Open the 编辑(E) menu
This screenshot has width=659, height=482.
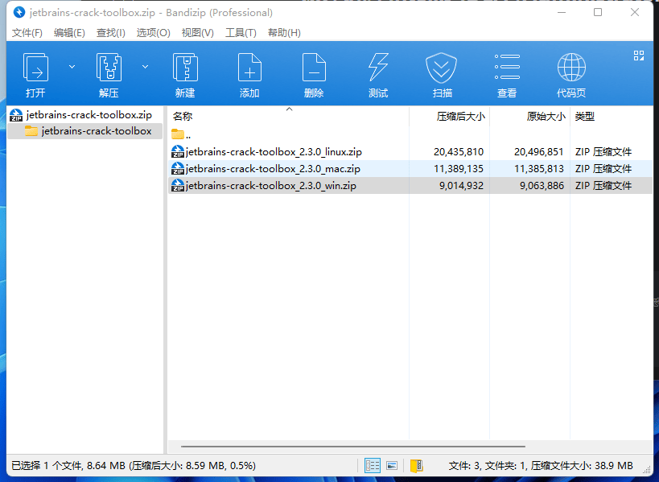point(69,33)
